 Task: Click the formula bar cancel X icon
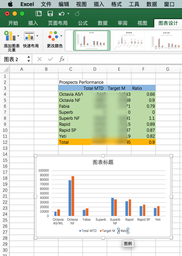click(39, 59)
